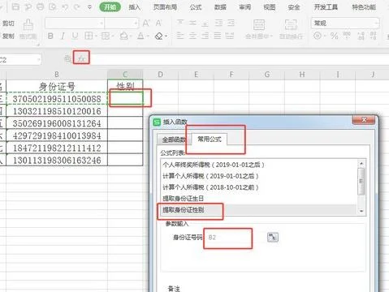Expand the font color dropdown arrow
The image size is (389, 292).
(x=147, y=36)
